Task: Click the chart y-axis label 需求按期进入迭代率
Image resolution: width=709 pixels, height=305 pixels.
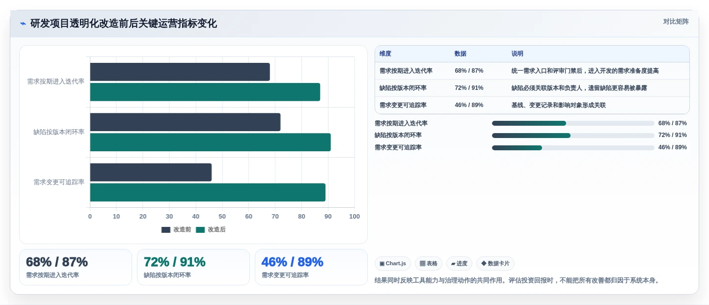Action: click(56, 82)
